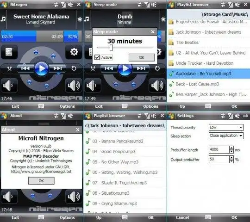Open Engenheiros do Hawaii folder
The width and height of the screenshot is (250, 222).
(208, 22)
